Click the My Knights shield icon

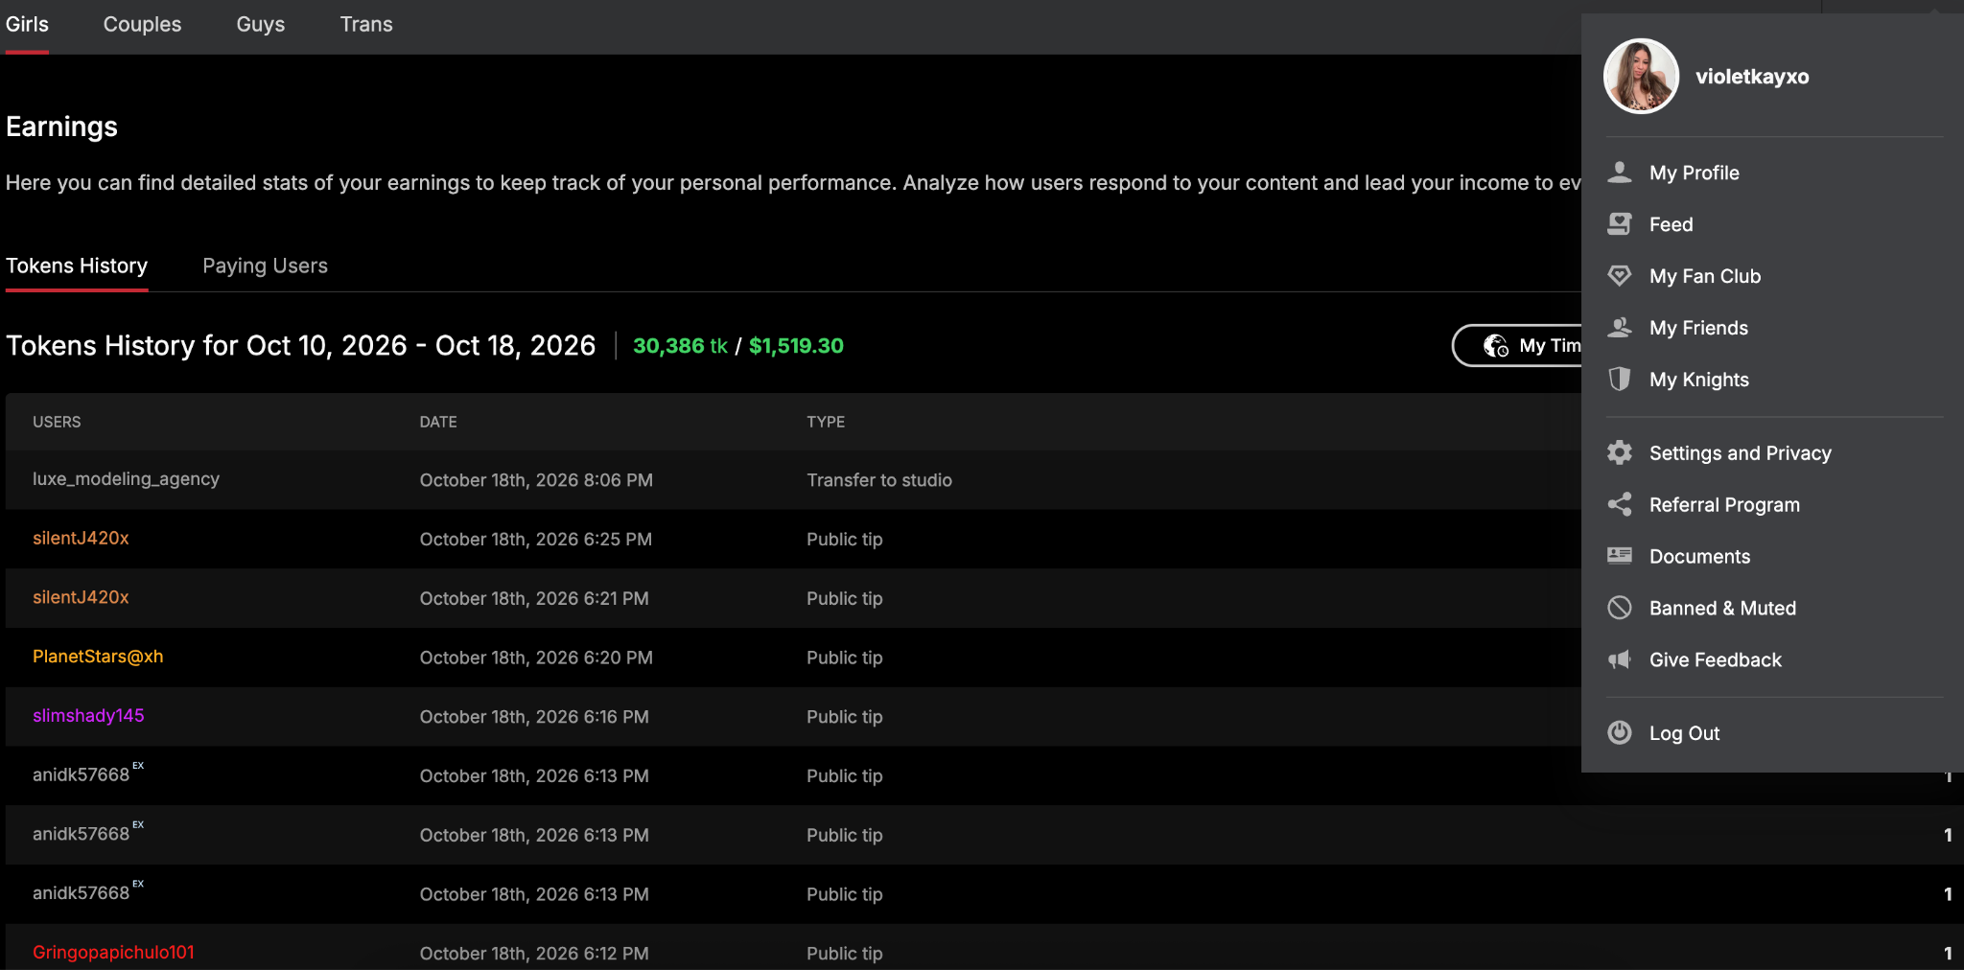coord(1620,380)
